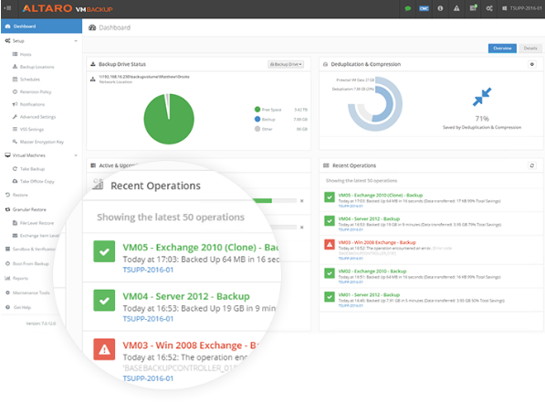Viewport: 545px width, 404px height.
Task: Open the warning triangle alerts icon
Action: 456,8
